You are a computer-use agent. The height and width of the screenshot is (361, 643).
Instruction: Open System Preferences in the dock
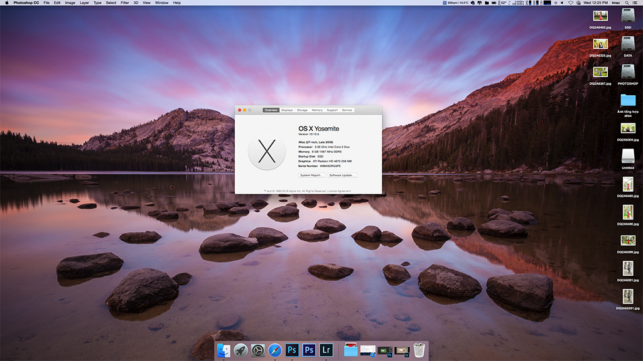click(257, 350)
